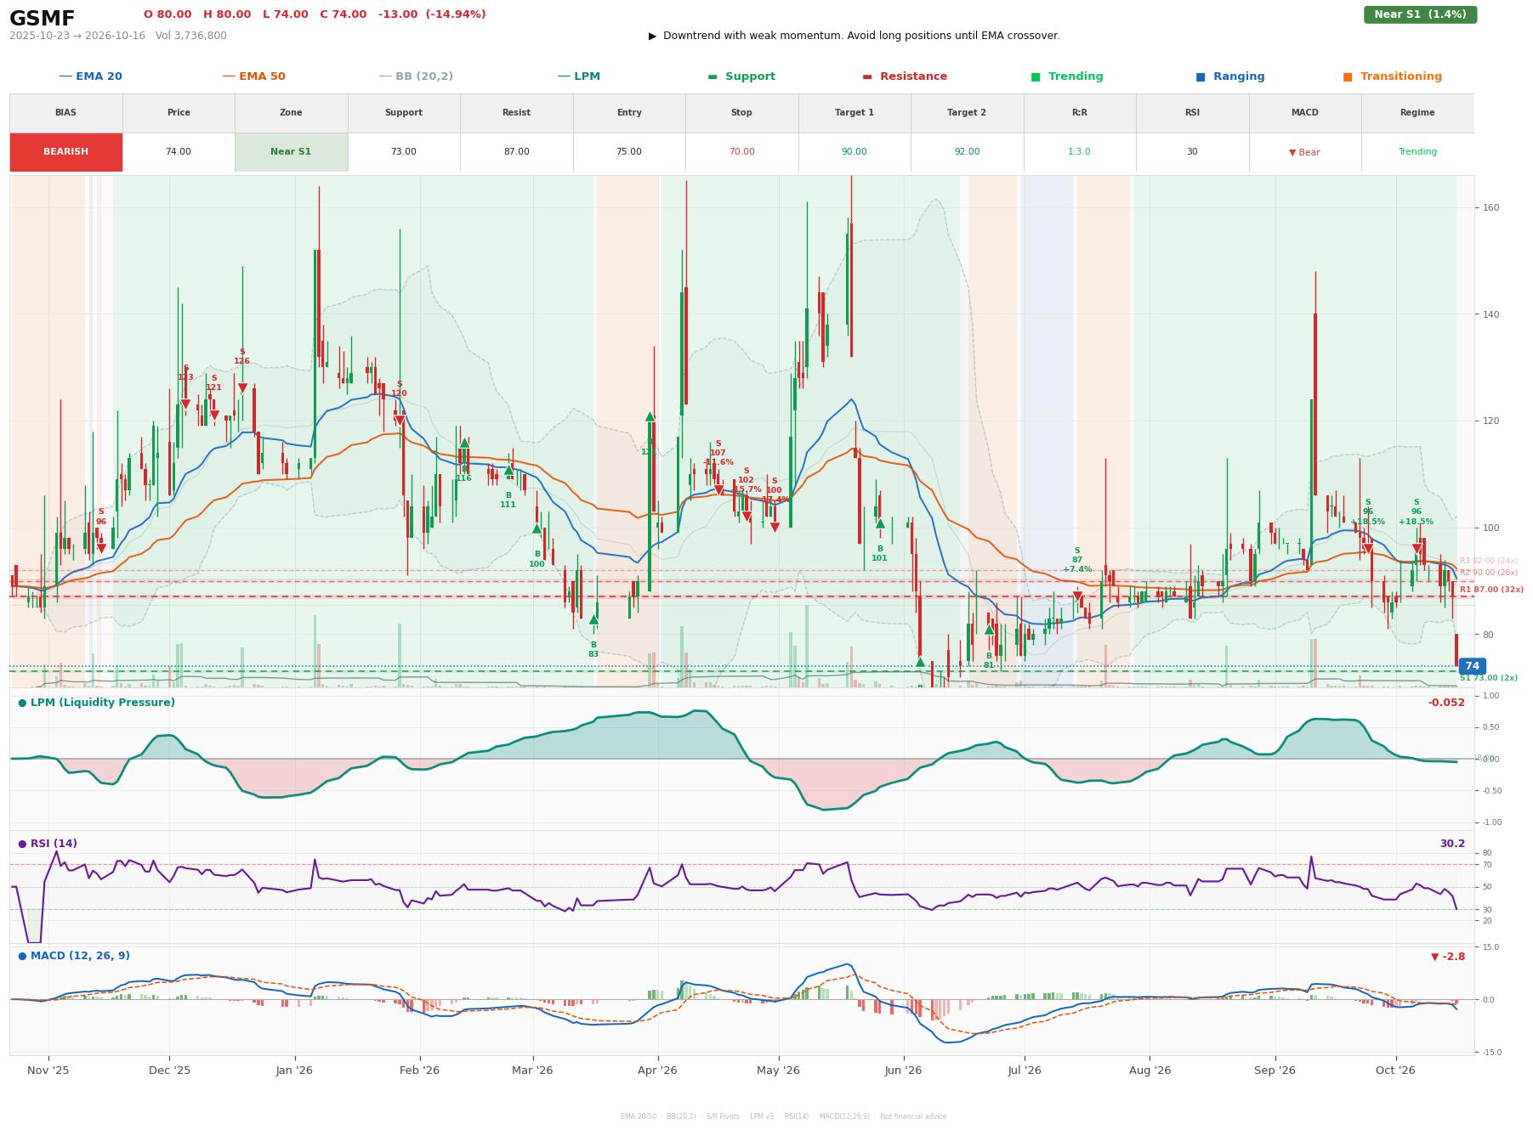
Task: Toggle the EMA 50 legend entry
Action: point(253,76)
